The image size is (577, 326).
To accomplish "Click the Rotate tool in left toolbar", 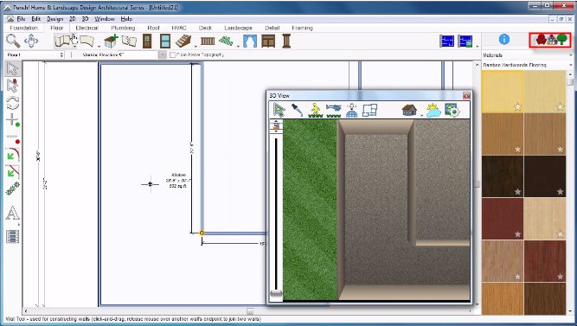I will (12, 103).
